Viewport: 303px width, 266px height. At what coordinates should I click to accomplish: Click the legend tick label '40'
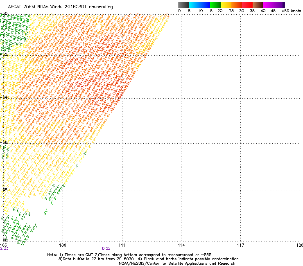tap(263, 11)
